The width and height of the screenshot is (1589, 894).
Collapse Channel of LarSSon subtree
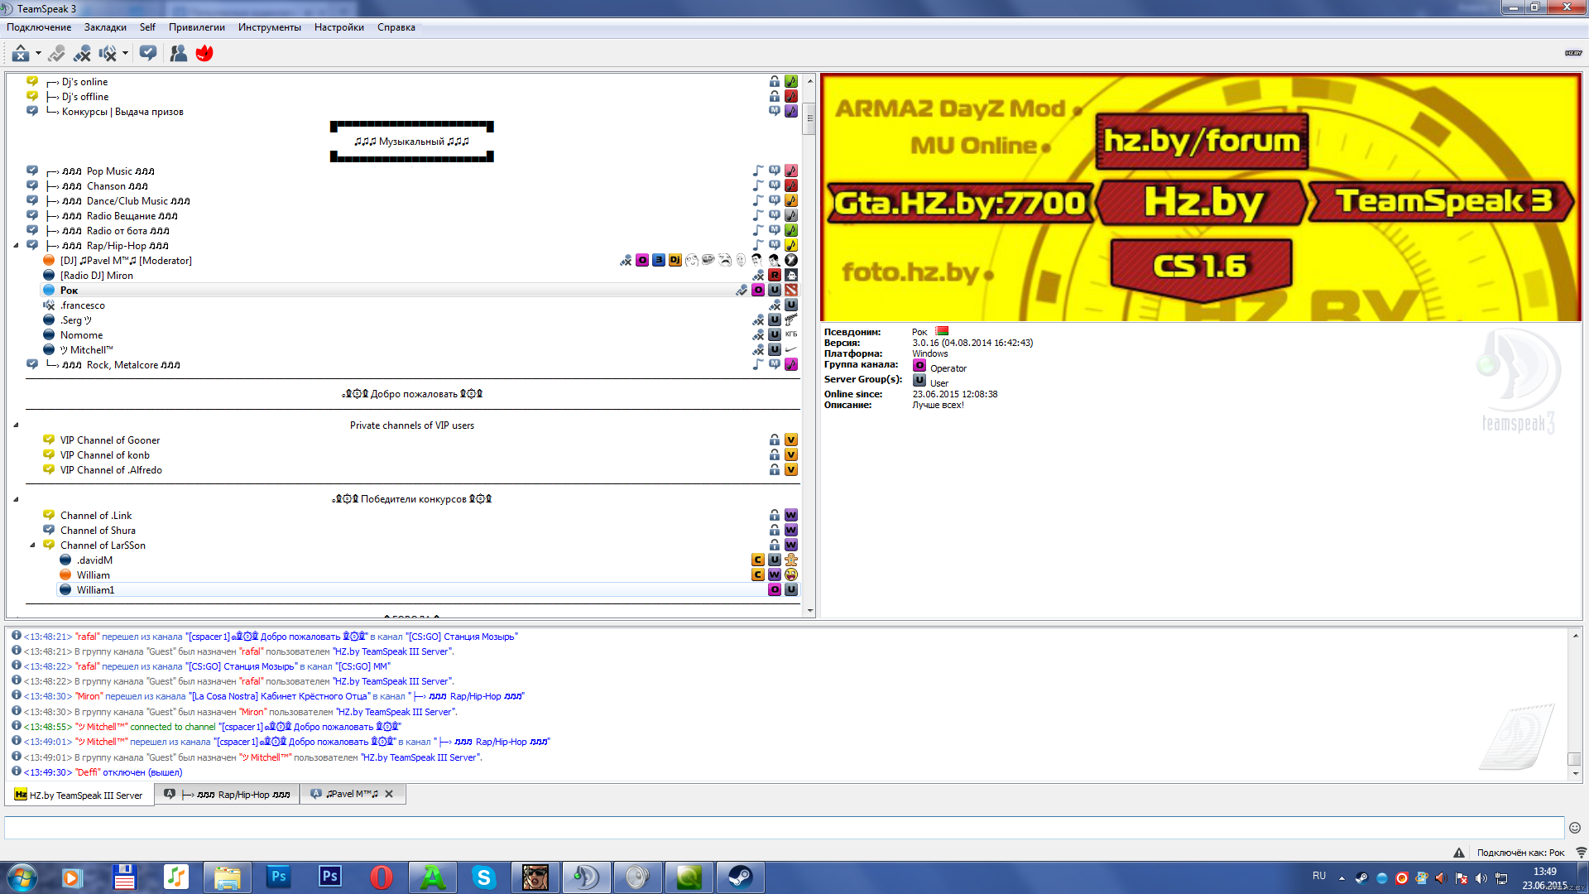click(32, 546)
